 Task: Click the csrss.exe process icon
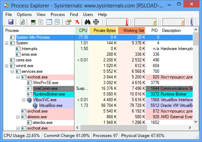(12, 60)
